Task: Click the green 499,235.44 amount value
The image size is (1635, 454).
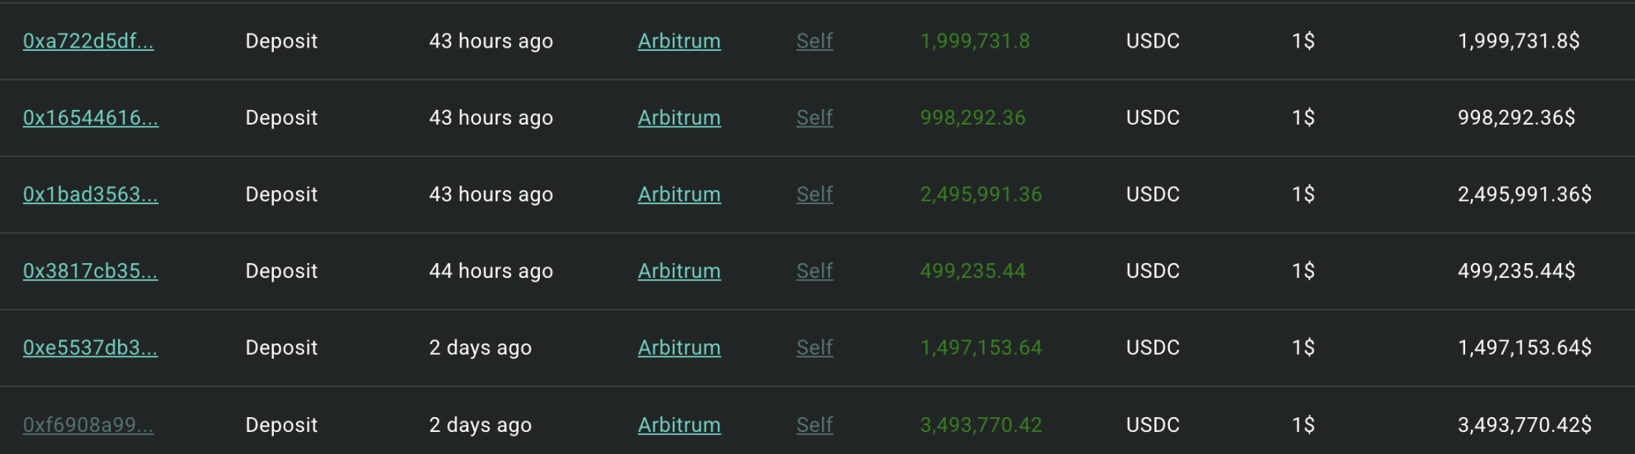Action: (x=972, y=271)
